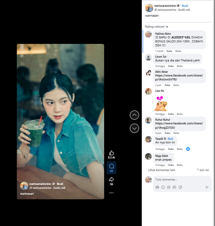Image resolution: width=215 pixels, height=226 pixels.
Task: Like Ruhul Ruhul's comment with Suka
Action: pyautogui.click(x=167, y=133)
